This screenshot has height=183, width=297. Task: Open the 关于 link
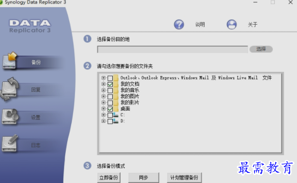(252, 25)
